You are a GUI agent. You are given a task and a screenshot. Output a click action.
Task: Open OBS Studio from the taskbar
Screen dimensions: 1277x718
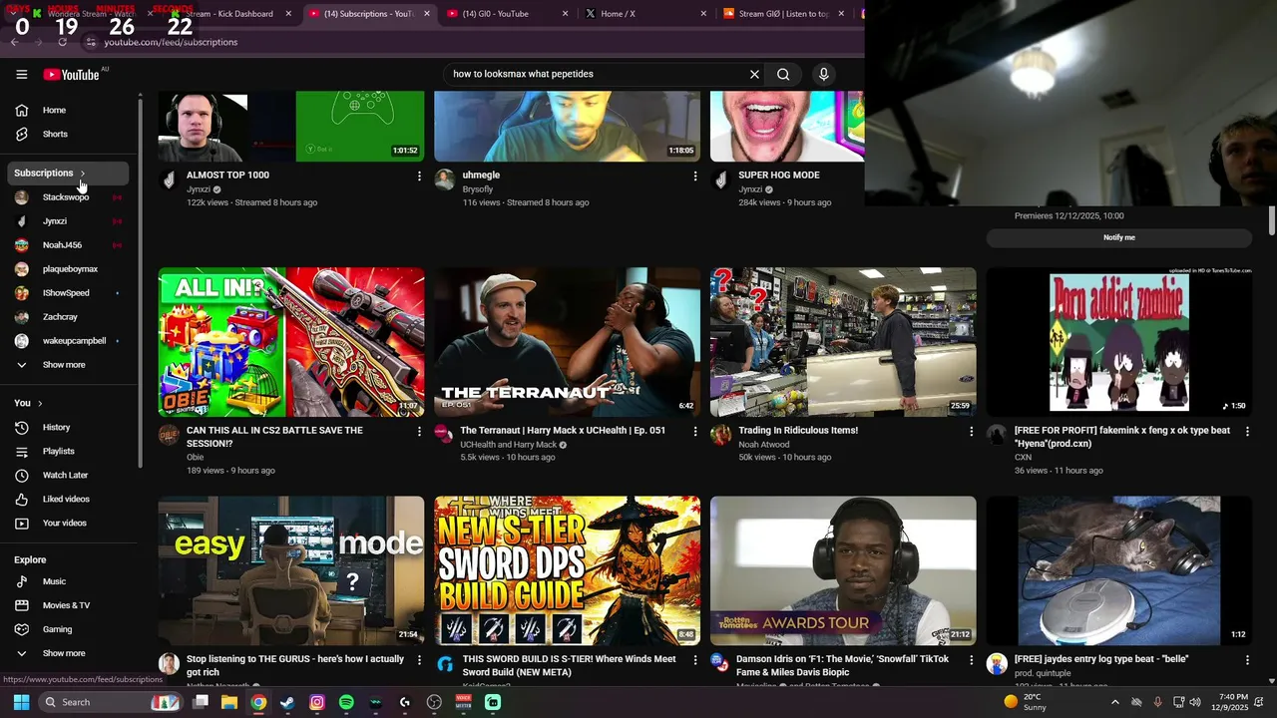click(434, 702)
